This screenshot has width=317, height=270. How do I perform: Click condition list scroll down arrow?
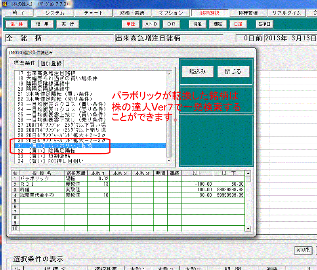pyautogui.click(x=169, y=161)
